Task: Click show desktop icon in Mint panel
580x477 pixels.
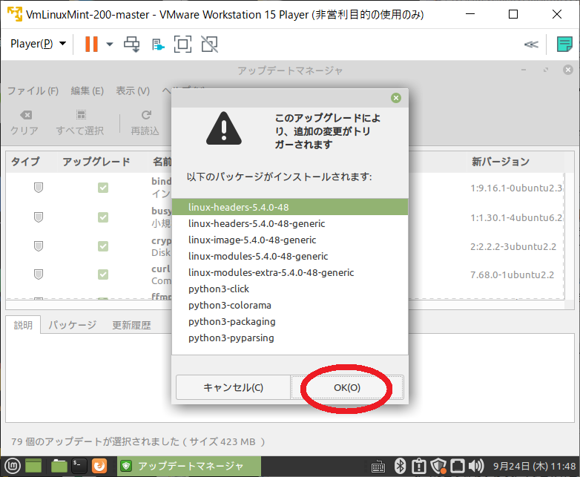Action: (33, 467)
